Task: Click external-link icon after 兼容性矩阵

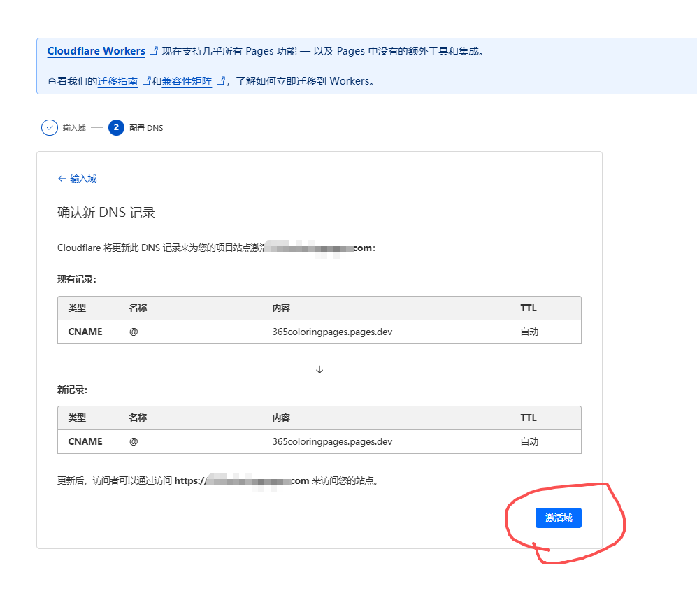Action: pyautogui.click(x=221, y=81)
